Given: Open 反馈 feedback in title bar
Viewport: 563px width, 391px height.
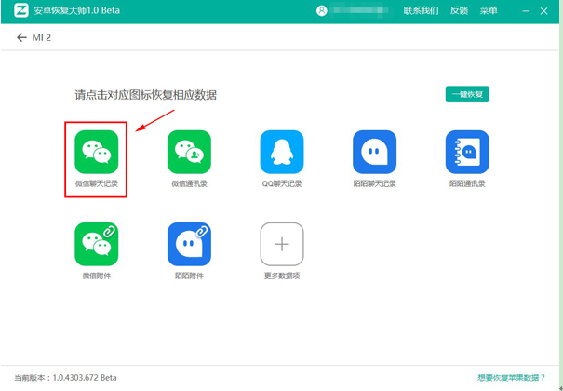Looking at the screenshot, I should [459, 11].
